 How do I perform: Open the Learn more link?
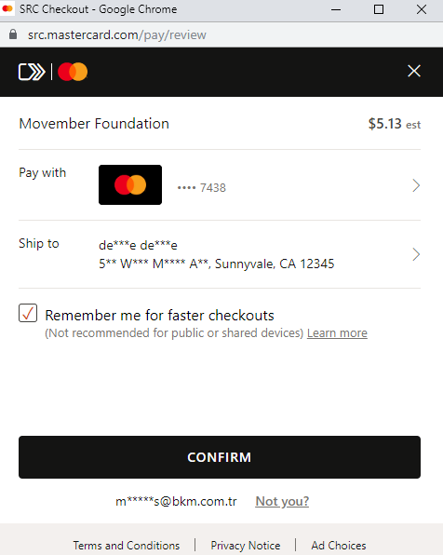(x=337, y=333)
